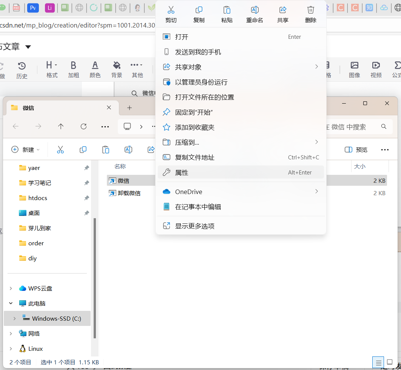Select 添加到收藏夹 menu entry
401x370 pixels.
pyautogui.click(x=241, y=127)
